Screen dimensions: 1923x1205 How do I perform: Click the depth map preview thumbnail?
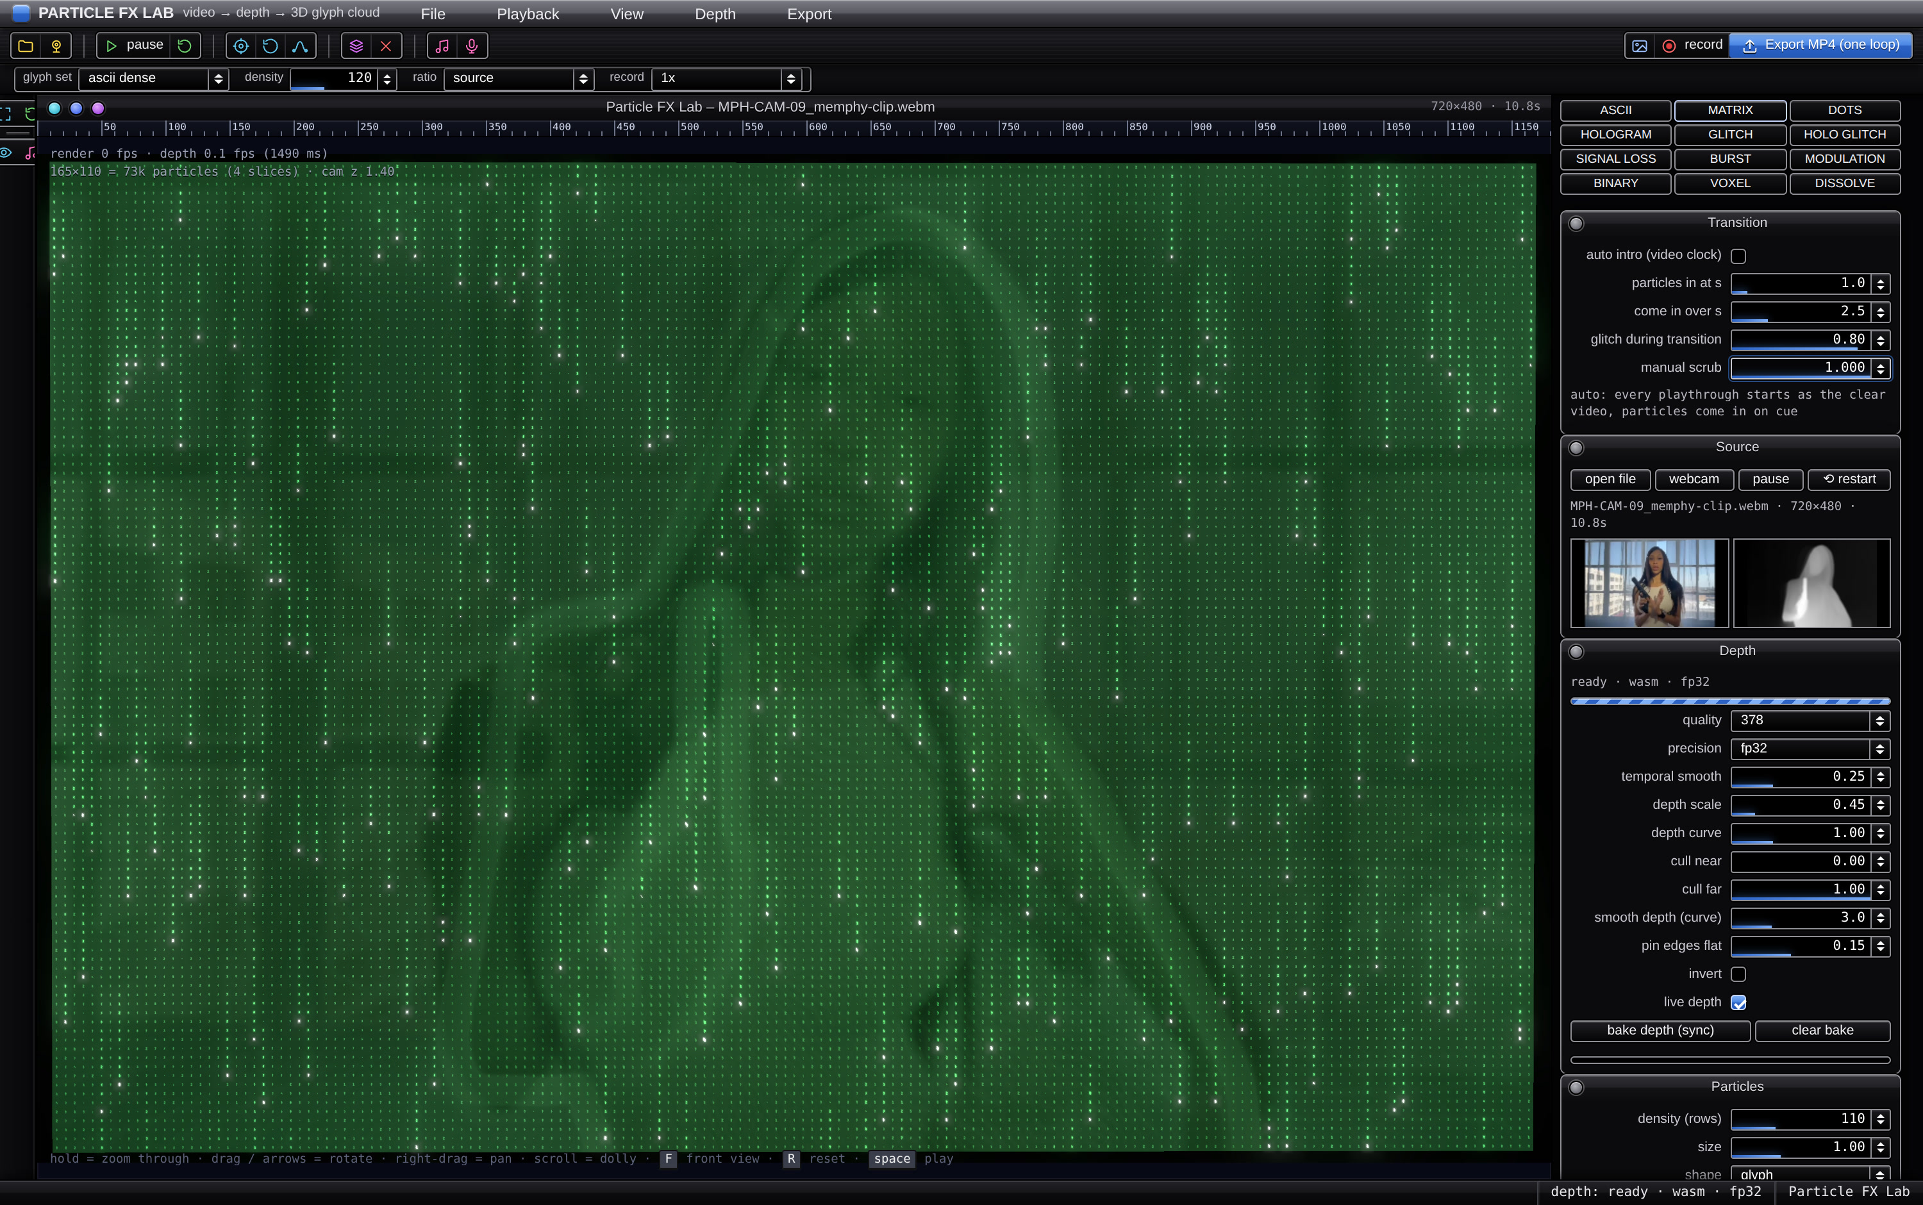point(1811,583)
